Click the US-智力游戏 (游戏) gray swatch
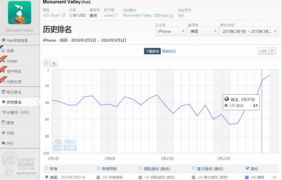The width and height of the screenshot is (282, 180). click(x=194, y=177)
